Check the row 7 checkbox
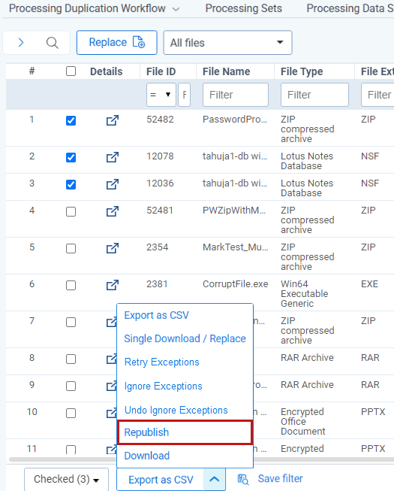Screen dimensions: 394x491 coord(71,322)
